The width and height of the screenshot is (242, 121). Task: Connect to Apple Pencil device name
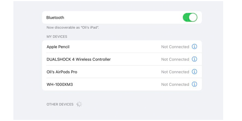pos(58,47)
